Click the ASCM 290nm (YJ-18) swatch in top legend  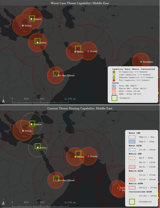click(x=114, y=91)
